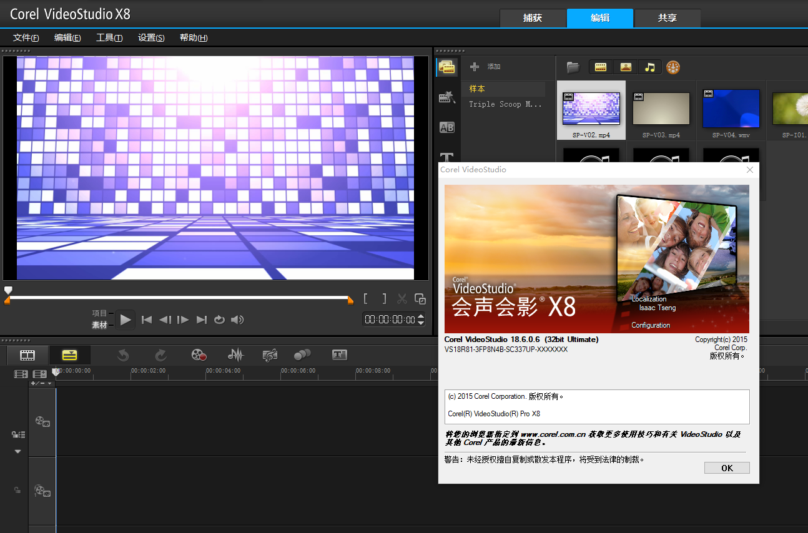Select the Instant Project panel icon
808x533 pixels.
click(x=446, y=97)
